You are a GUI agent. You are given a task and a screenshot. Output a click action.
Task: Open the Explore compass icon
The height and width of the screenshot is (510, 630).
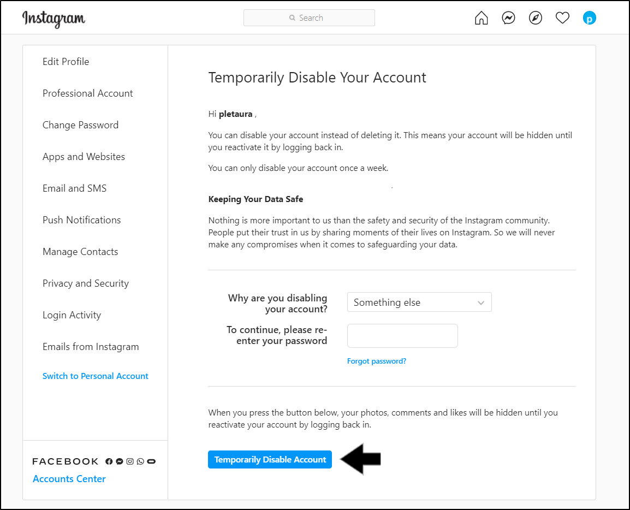pos(536,18)
